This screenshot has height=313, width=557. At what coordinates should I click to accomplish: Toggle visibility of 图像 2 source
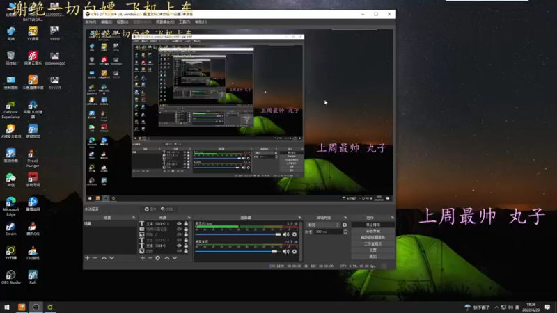[179, 234]
